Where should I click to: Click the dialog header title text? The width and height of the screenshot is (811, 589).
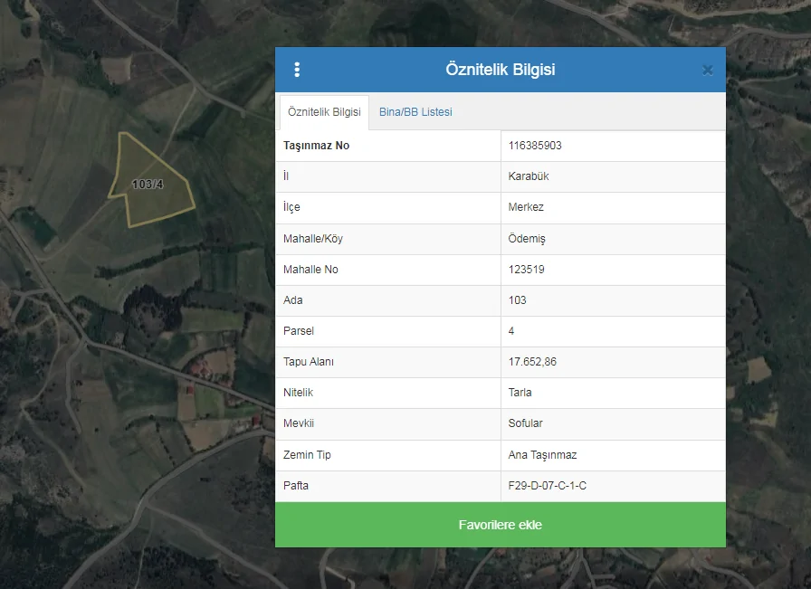click(x=500, y=70)
